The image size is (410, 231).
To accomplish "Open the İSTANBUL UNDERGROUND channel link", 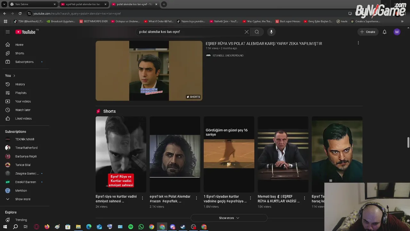I will [228, 56].
